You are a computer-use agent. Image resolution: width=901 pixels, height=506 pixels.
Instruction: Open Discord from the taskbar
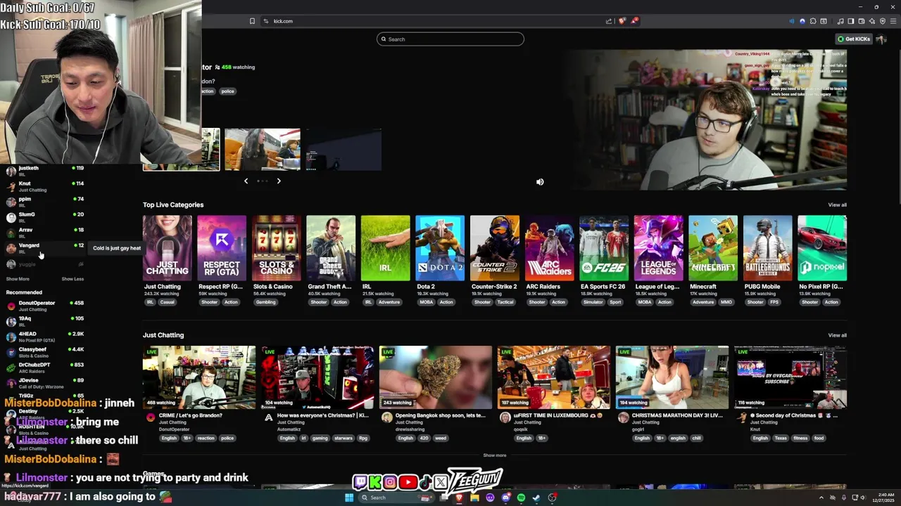tap(505, 498)
